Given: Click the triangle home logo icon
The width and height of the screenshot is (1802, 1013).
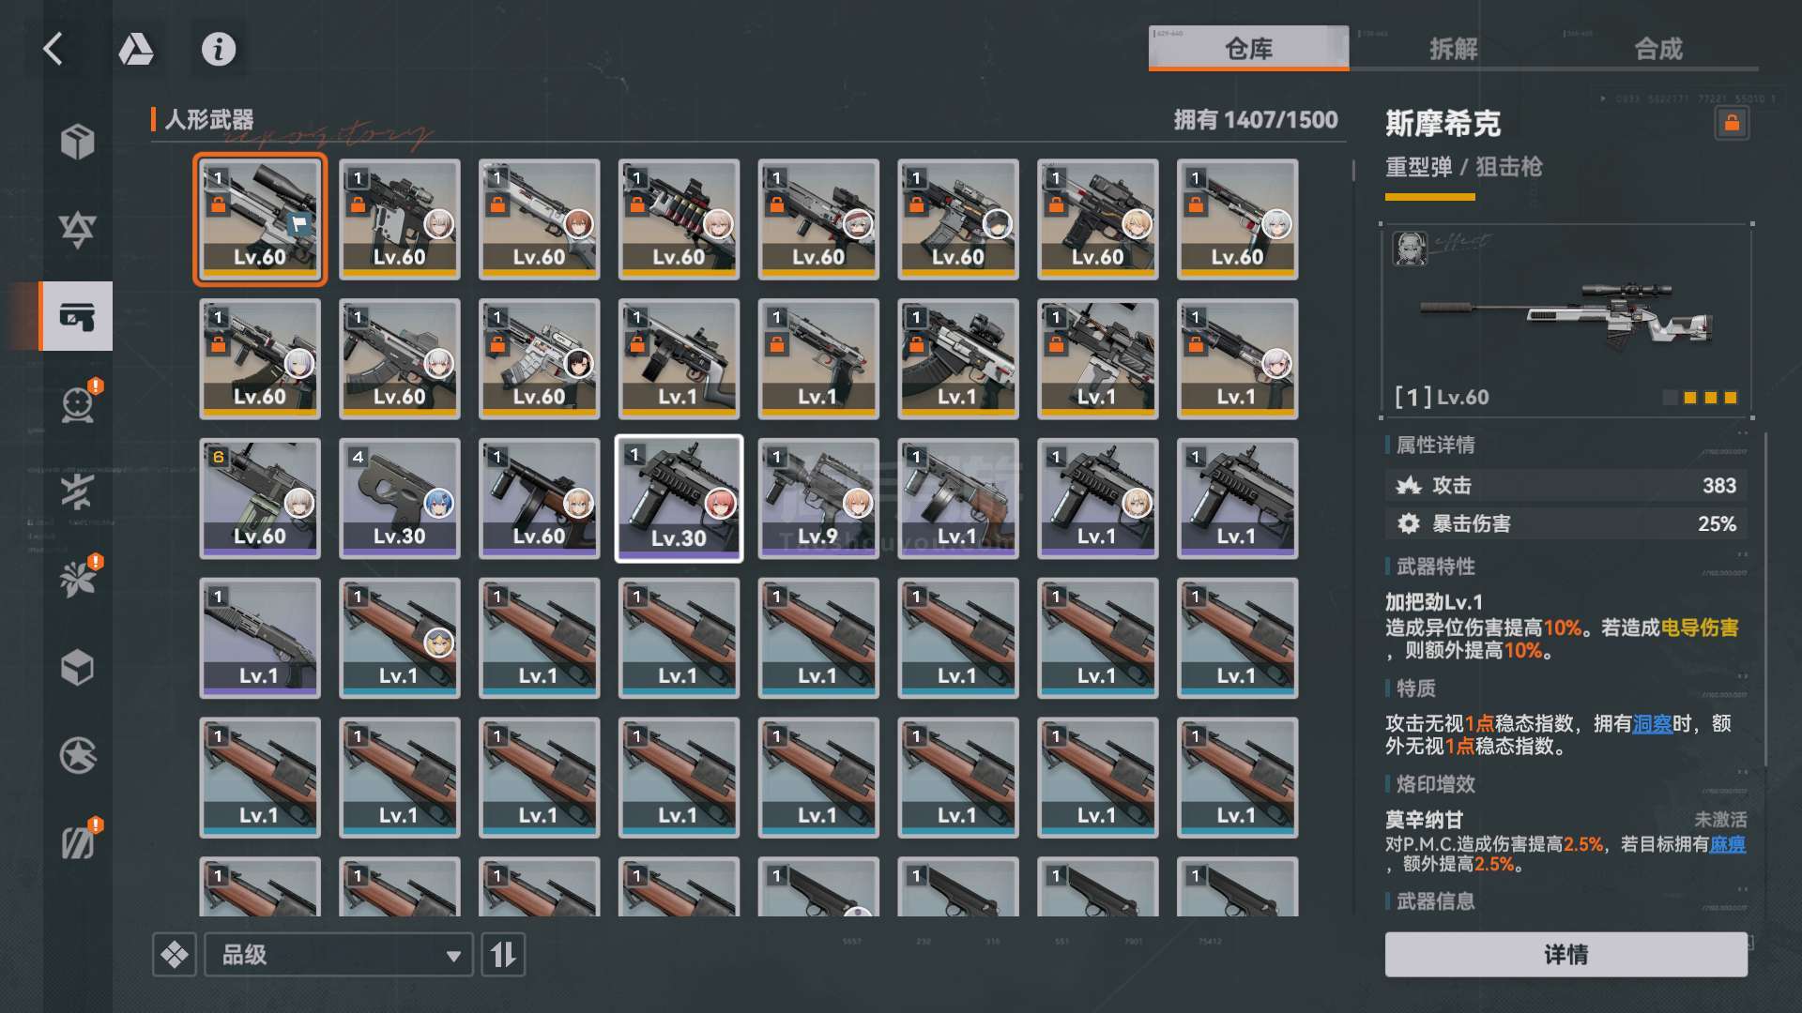Looking at the screenshot, I should [x=136, y=49].
